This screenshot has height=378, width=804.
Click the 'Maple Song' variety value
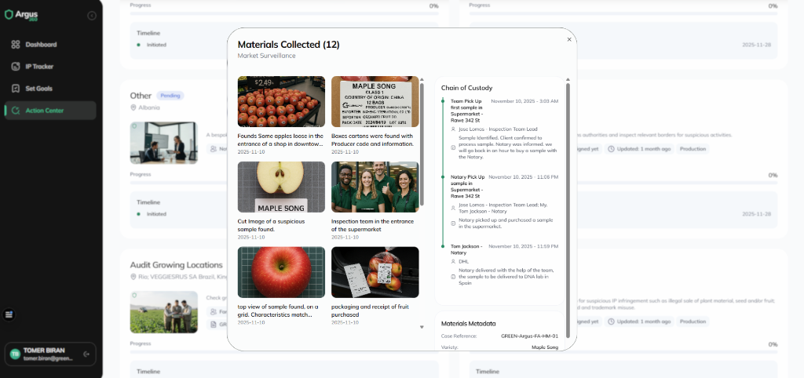coord(545,347)
